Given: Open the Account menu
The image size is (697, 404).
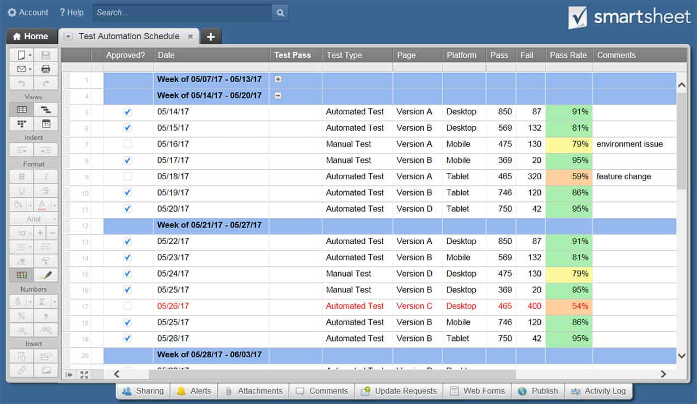Looking at the screenshot, I should [28, 13].
